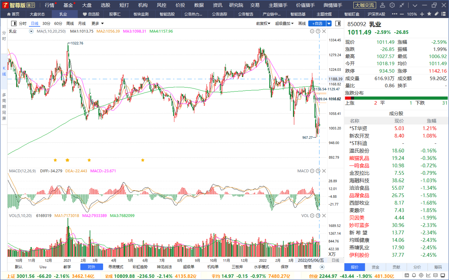
Task: Open the 分时 vertical tab on left edge
Action: pos(4,36)
